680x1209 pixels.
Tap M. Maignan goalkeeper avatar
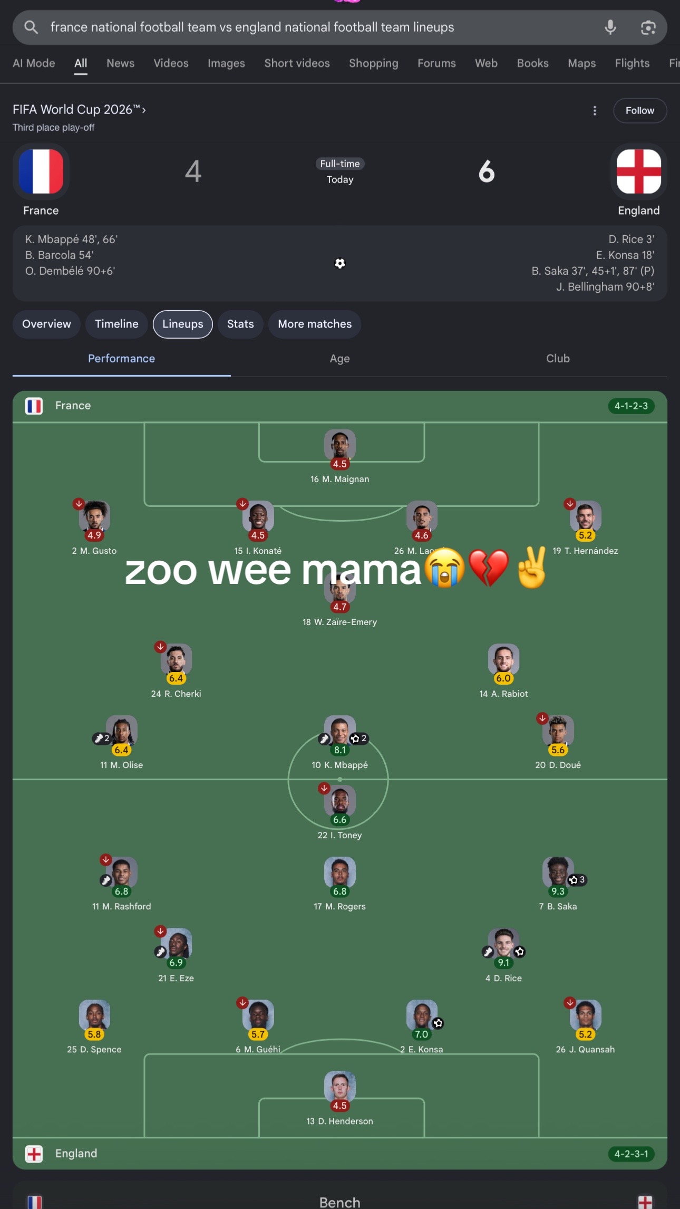click(340, 445)
